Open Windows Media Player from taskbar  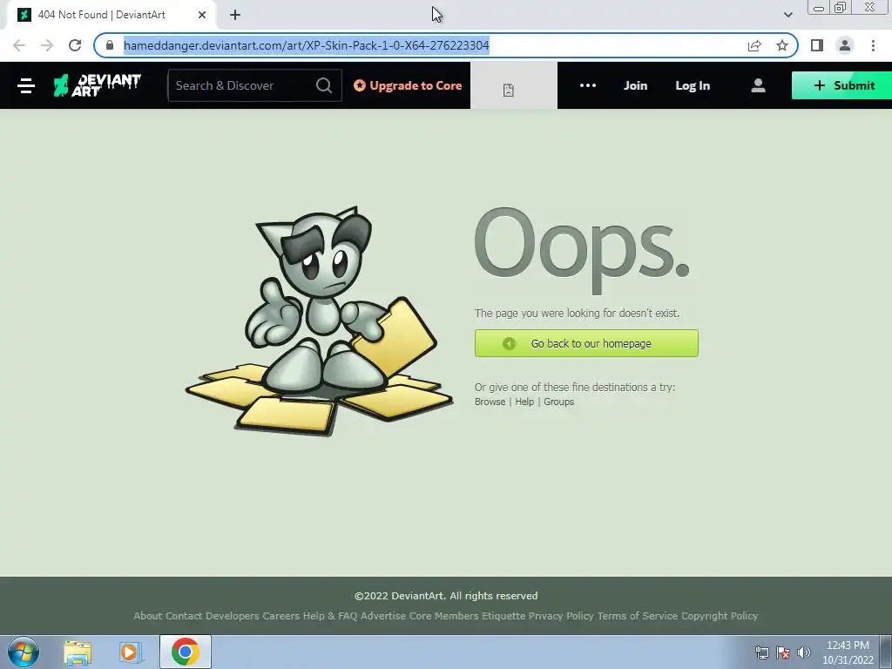pos(129,652)
